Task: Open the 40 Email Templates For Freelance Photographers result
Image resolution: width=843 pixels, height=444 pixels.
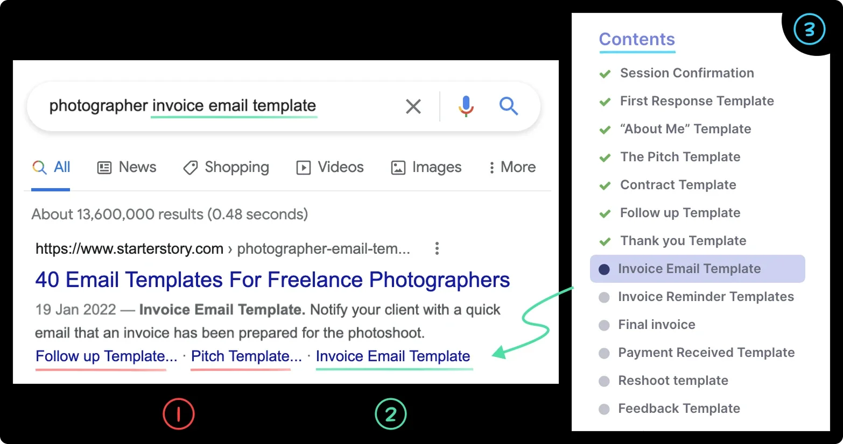Action: click(272, 280)
